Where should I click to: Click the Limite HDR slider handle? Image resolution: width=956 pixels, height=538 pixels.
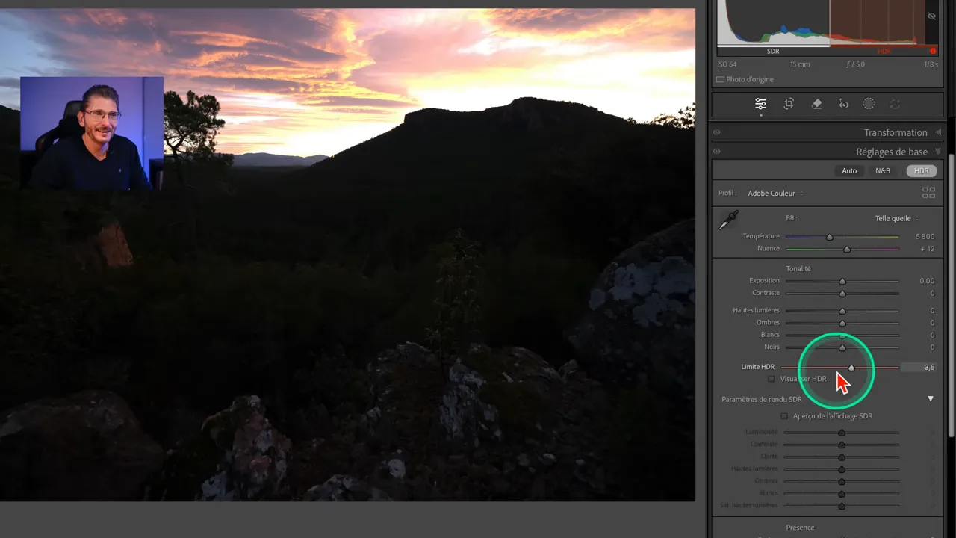851,367
